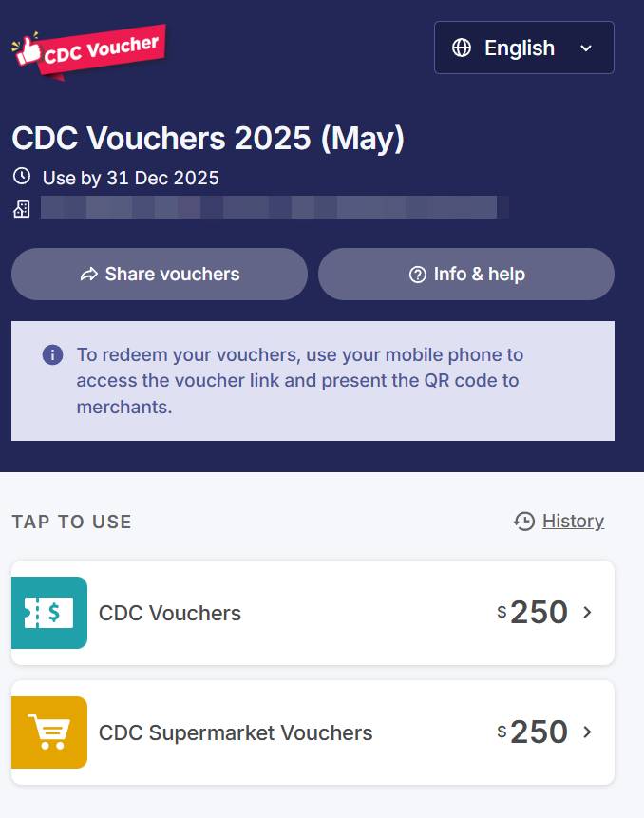Open Info & help
The image size is (644, 818).
click(x=466, y=275)
